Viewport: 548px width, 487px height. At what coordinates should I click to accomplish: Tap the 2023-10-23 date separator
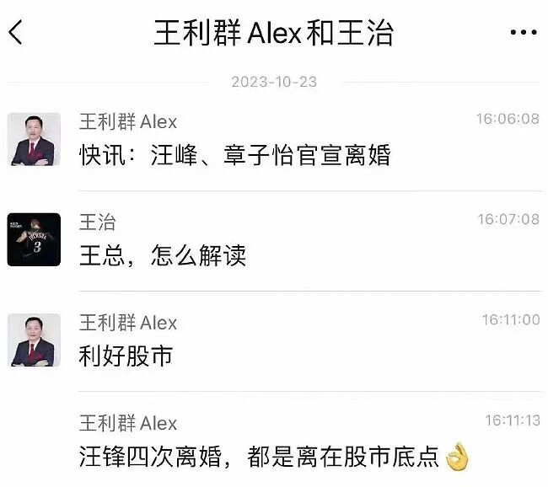pos(274,82)
